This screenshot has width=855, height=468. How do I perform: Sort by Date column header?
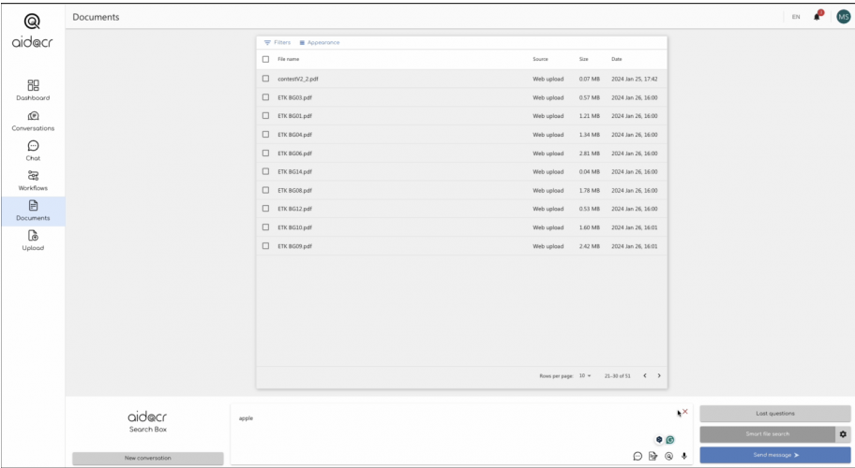pos(616,59)
